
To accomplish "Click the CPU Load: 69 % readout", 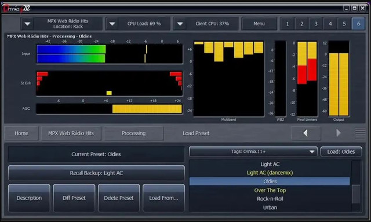I will 144,24.
